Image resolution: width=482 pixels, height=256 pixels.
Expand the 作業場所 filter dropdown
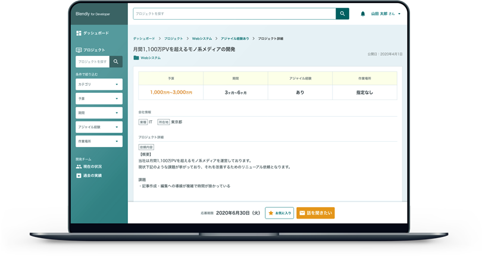(x=99, y=141)
